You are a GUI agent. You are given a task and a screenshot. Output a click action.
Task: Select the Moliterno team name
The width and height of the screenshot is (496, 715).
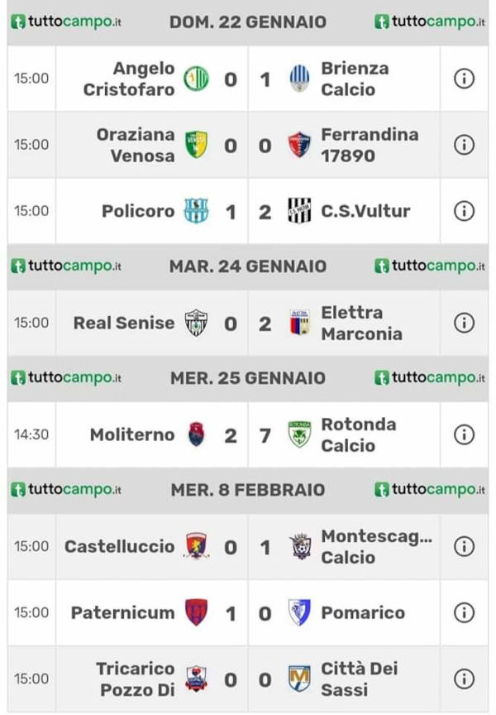pos(132,434)
